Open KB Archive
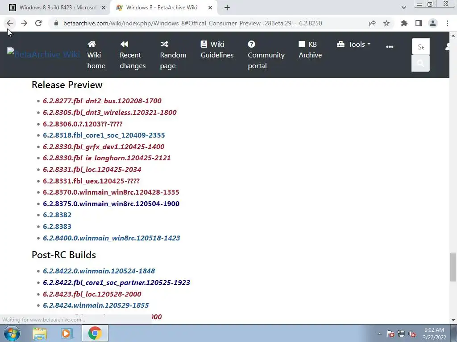 click(310, 49)
